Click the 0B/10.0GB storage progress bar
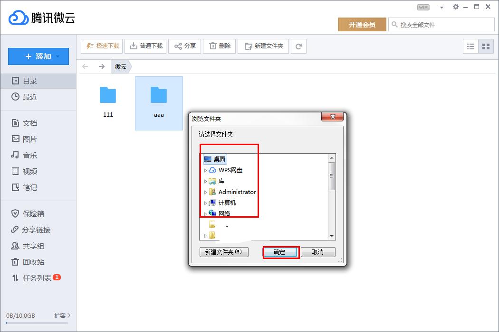 pos(37,323)
